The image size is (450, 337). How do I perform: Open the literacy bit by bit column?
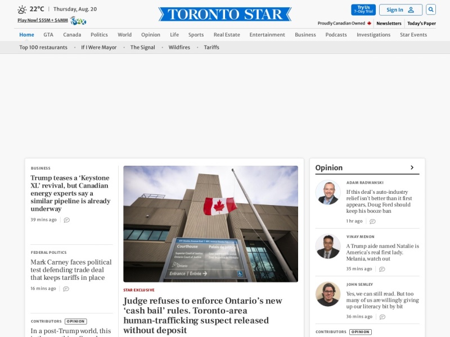(x=382, y=300)
